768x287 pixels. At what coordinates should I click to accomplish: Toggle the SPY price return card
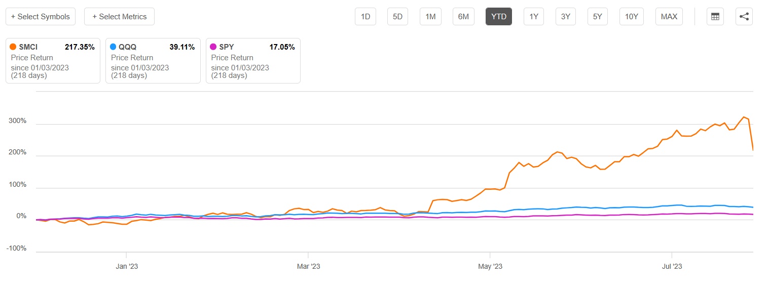point(253,61)
